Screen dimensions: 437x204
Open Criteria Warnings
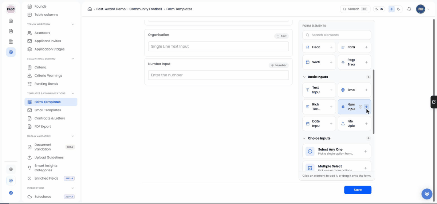point(51,76)
